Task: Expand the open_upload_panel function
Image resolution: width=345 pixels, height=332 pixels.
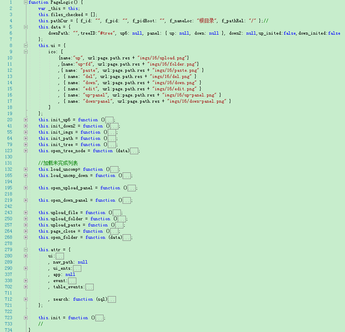Action: [26, 188]
